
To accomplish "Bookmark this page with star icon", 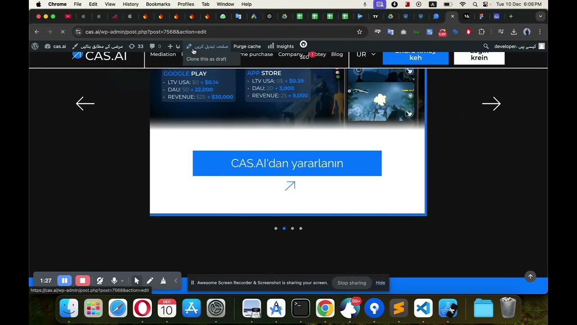I will tap(359, 32).
